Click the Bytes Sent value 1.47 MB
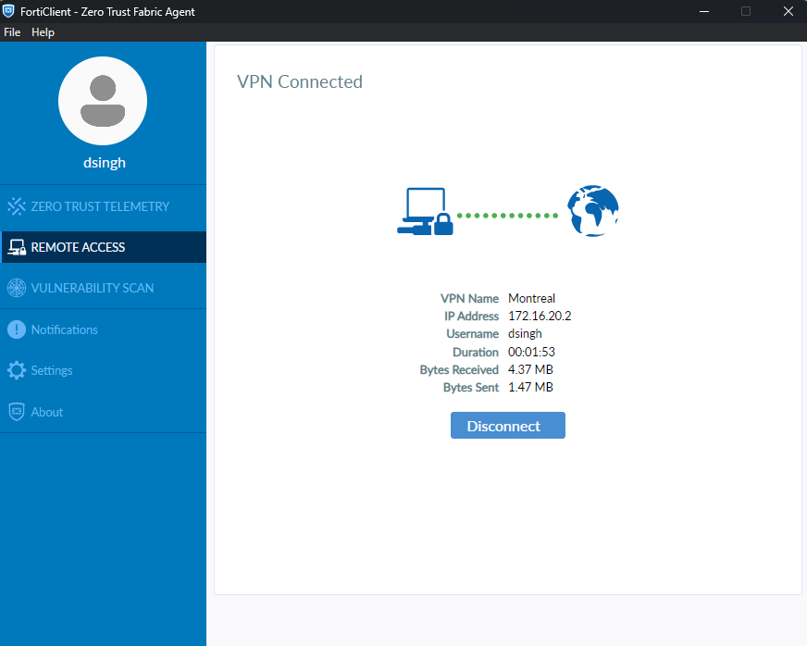Screen dimensions: 807x646 530,387
